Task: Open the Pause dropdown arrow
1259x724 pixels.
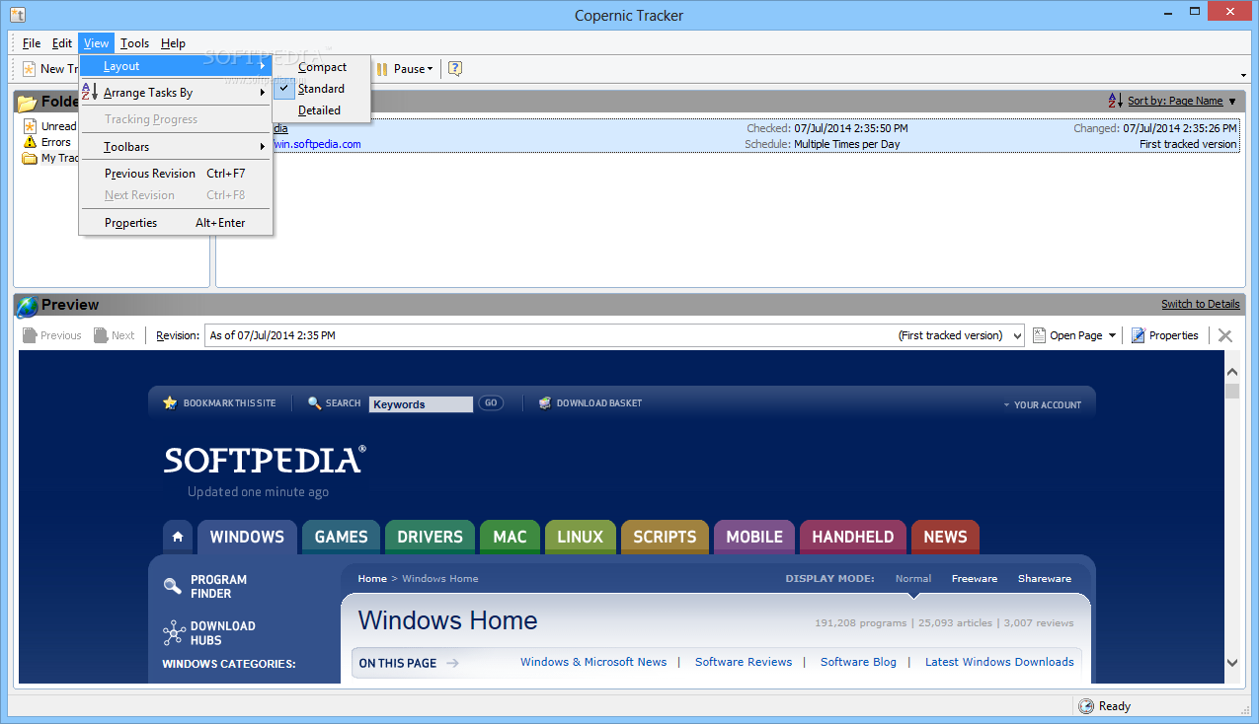Action: (431, 69)
